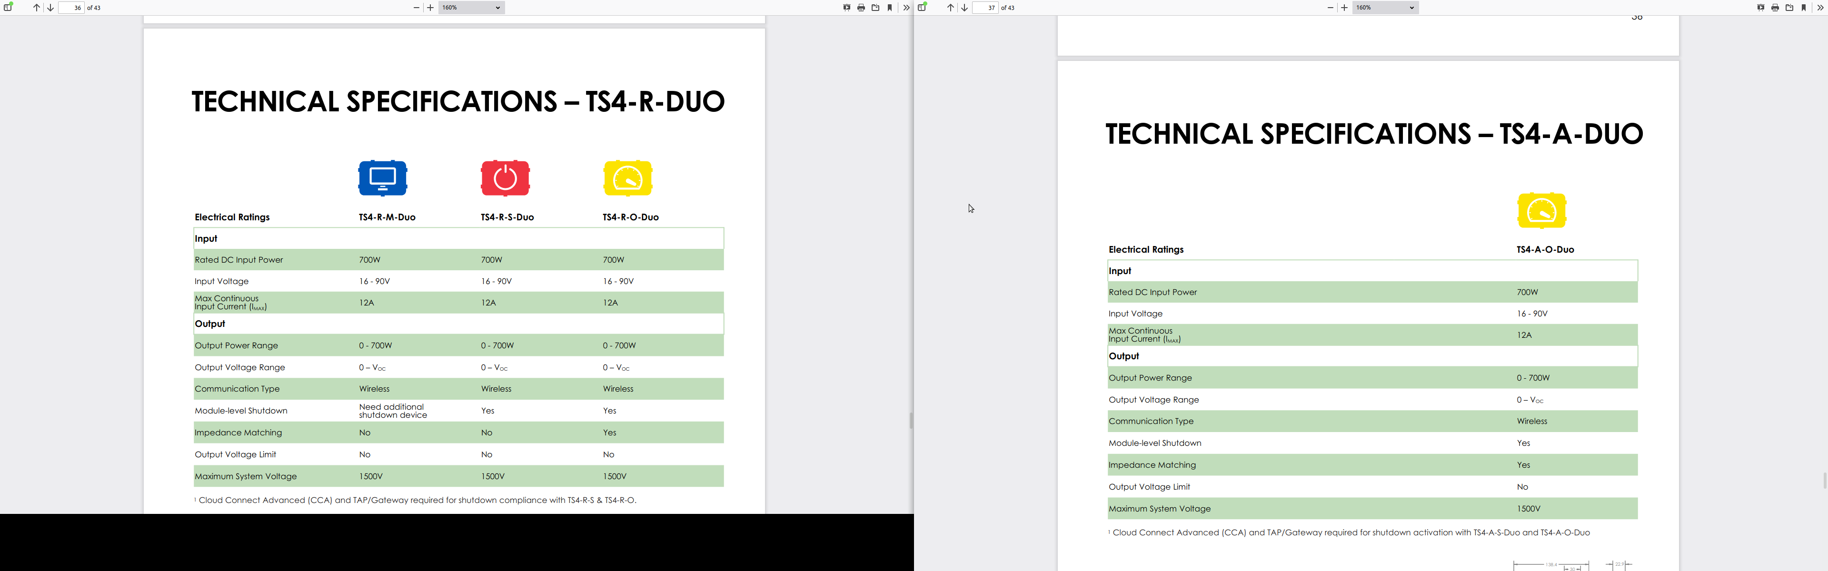Expand tools menu in right viewer toolbar
1828x571 pixels.
[x=1820, y=8]
